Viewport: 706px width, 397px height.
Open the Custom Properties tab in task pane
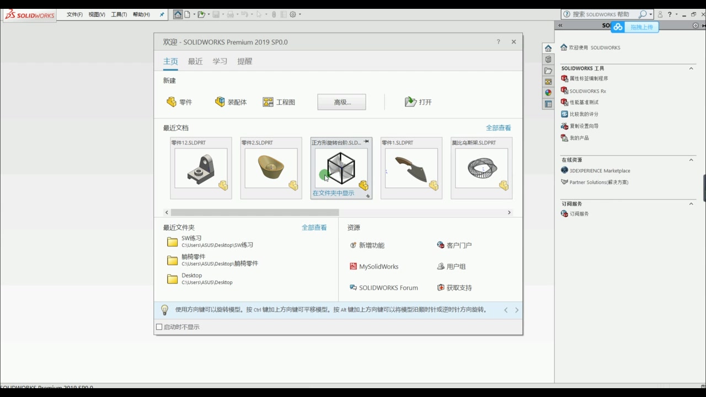(x=548, y=104)
